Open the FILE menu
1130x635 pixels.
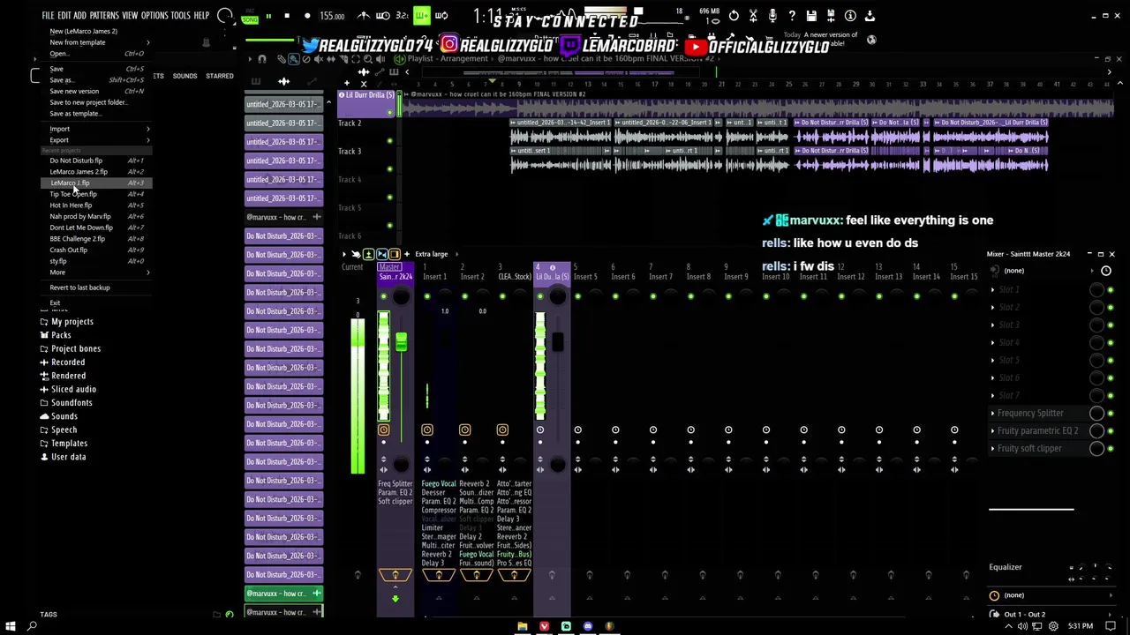coord(49,16)
